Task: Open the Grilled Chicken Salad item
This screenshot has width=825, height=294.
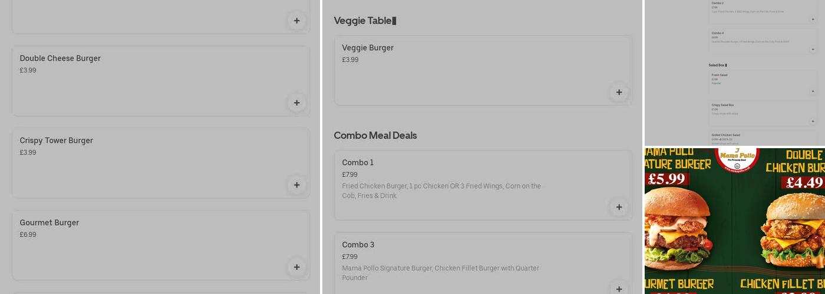Action: (726, 135)
